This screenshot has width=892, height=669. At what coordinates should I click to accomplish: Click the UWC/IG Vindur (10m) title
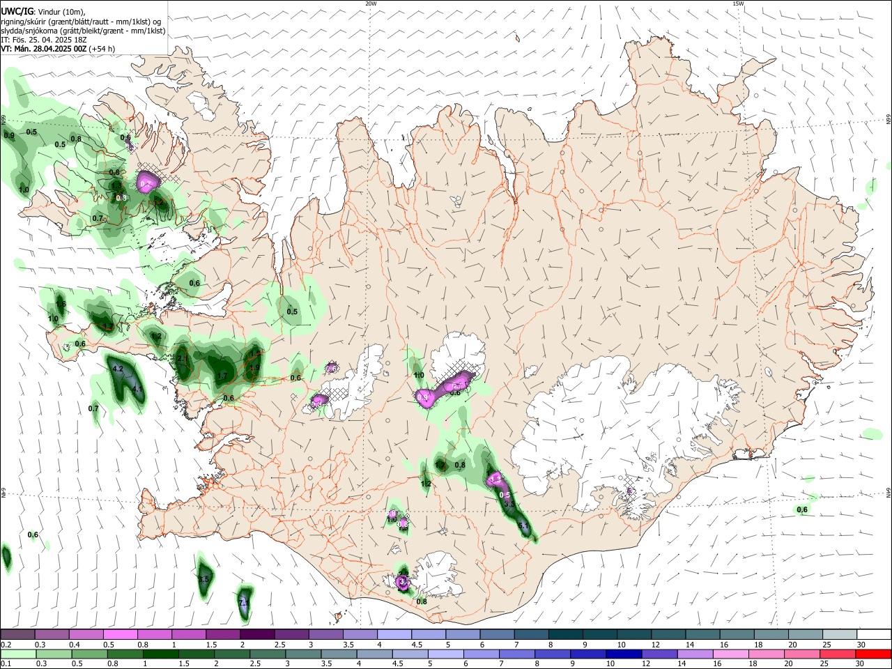click(45, 12)
